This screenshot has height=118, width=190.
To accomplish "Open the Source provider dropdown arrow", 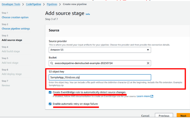I will click(x=148, y=50).
